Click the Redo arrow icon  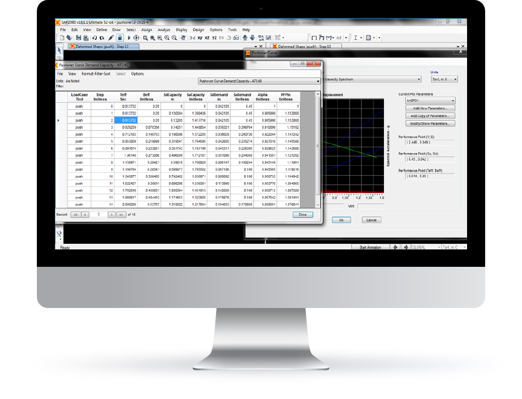coord(102,38)
